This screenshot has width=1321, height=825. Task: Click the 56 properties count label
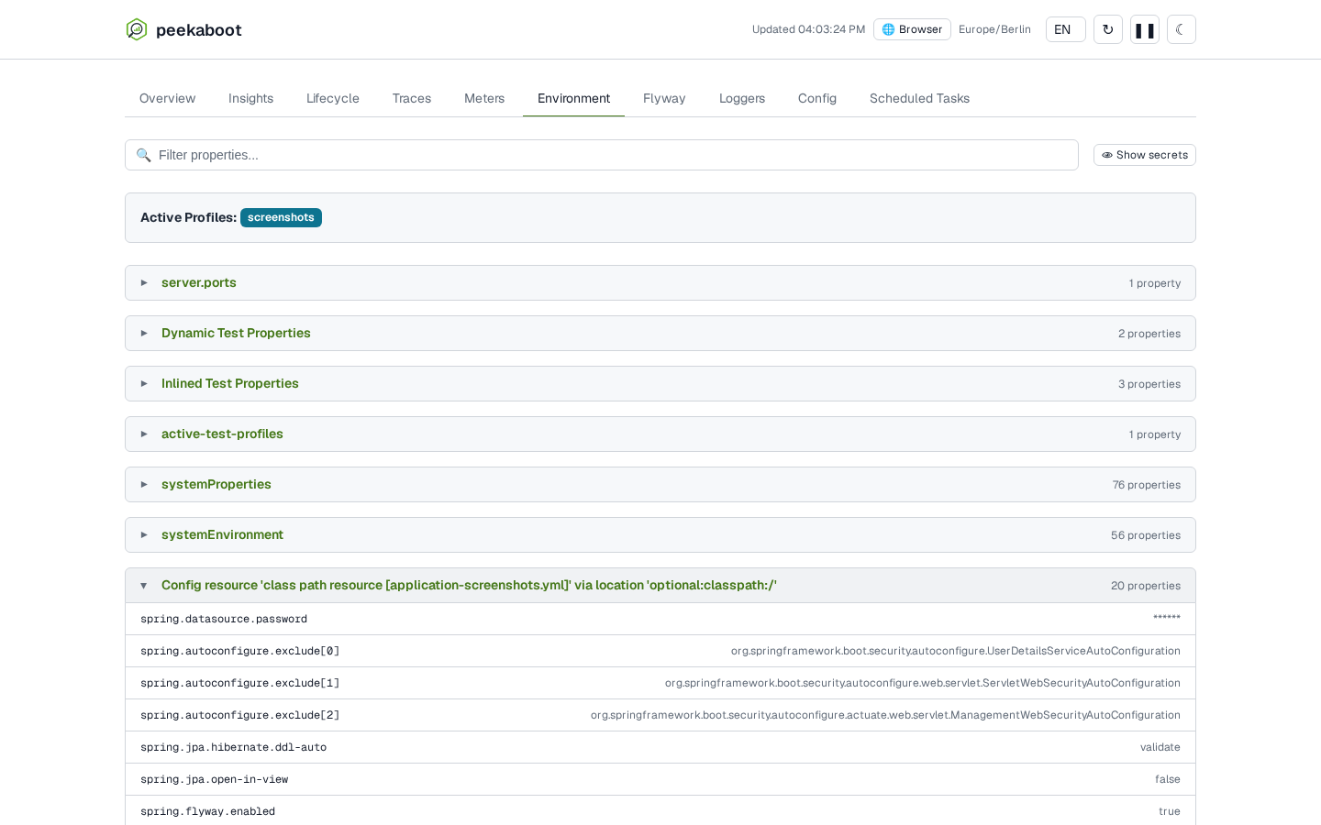(x=1146, y=535)
